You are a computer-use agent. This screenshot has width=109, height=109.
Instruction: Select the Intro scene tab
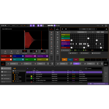(x=64, y=59)
